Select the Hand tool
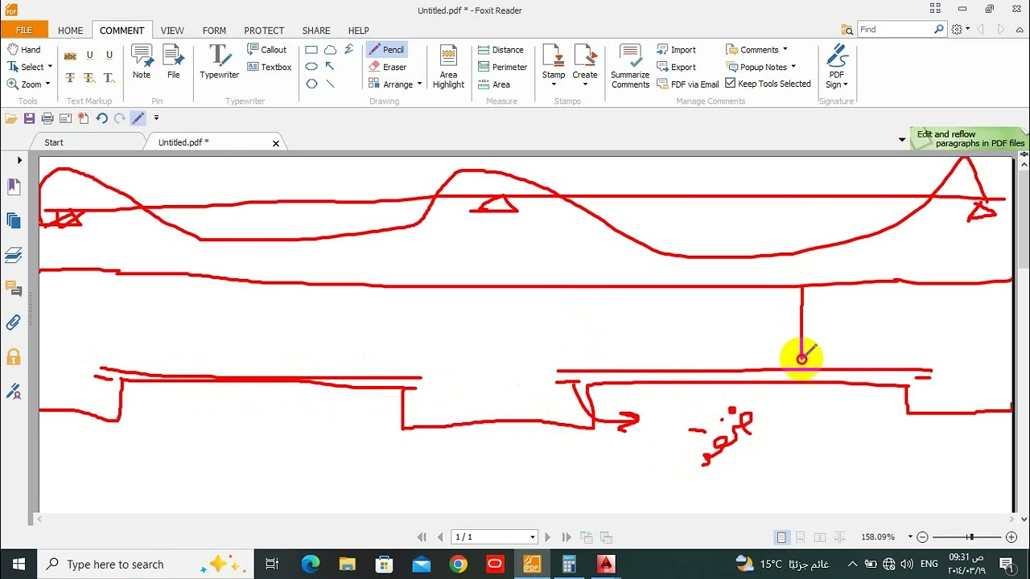 (x=23, y=49)
